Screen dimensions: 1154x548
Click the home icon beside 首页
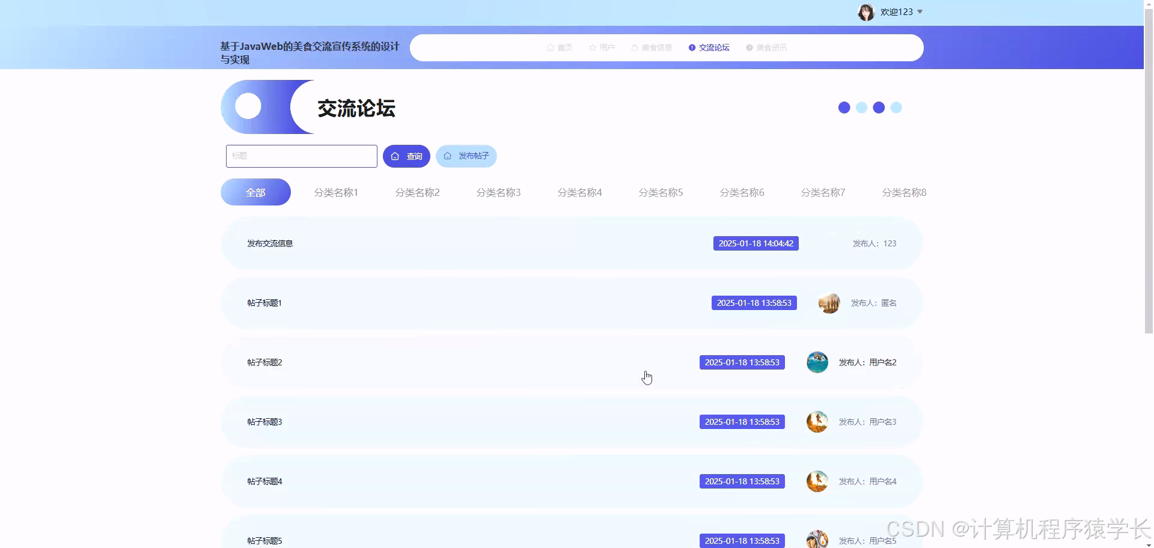tap(550, 47)
